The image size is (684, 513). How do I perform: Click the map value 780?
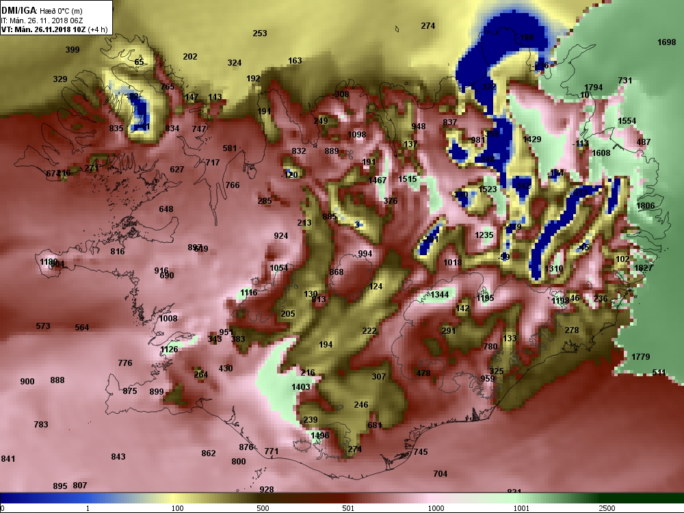(490, 346)
